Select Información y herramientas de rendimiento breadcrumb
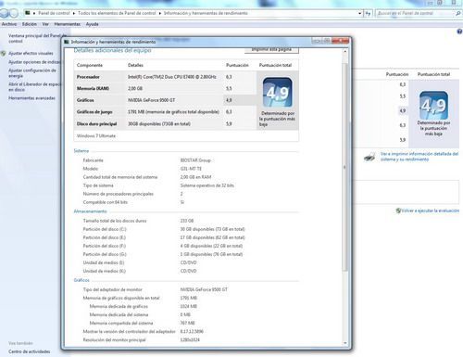 click(206, 13)
